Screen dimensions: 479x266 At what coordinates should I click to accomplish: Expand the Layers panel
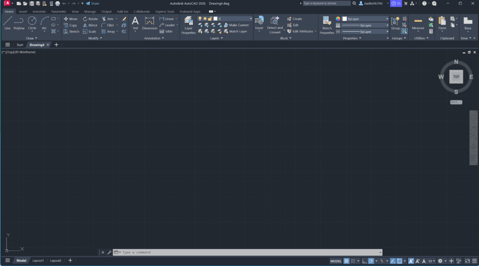tap(216, 38)
